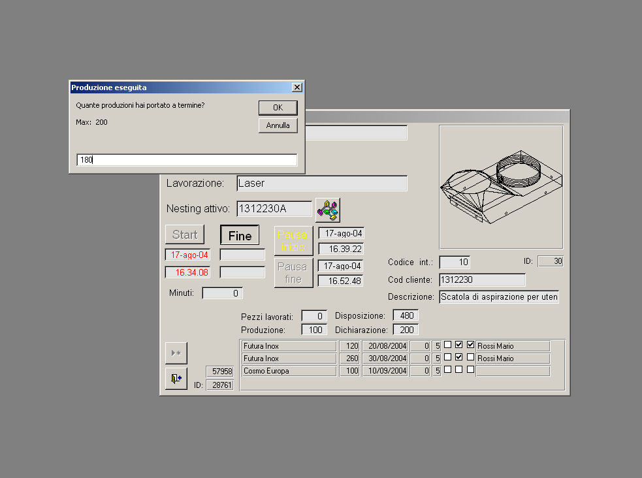Viewport: 642px width, 478px height.
Task: Cancel with the Annulla button
Action: (x=278, y=125)
